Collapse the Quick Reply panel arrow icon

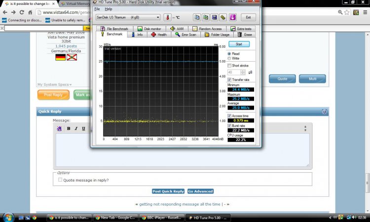tap(325, 111)
